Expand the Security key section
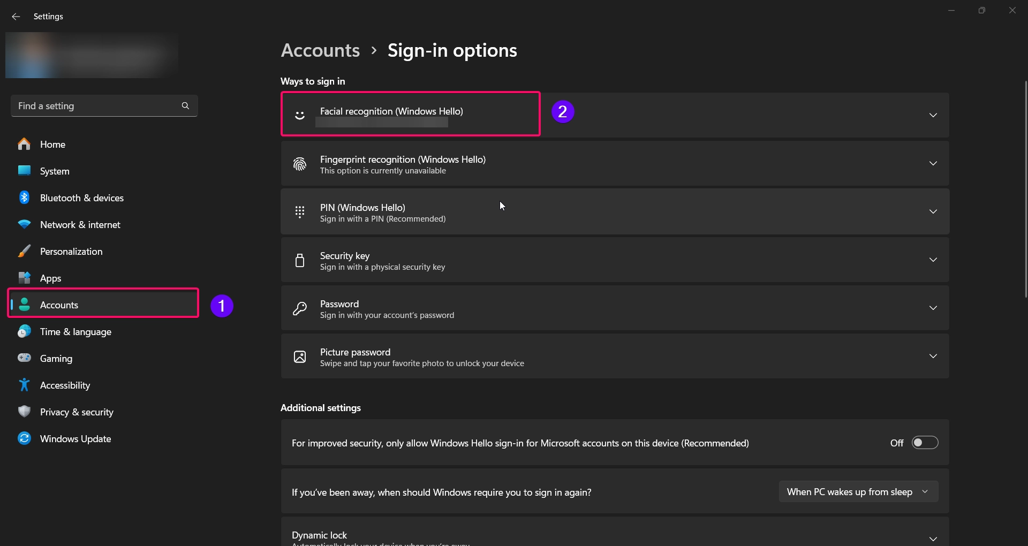This screenshot has height=546, width=1028. click(933, 260)
